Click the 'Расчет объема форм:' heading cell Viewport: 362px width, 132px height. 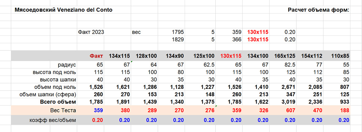click(x=319, y=10)
